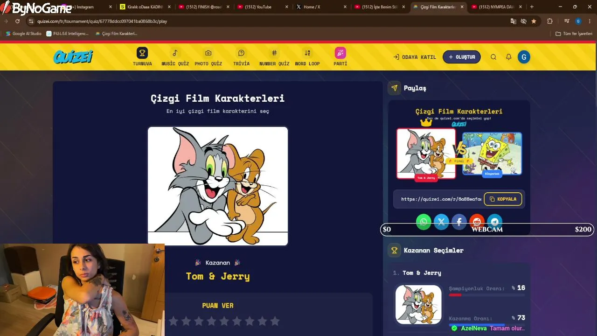Close the Çizgi Film Karakterleri tab
This screenshot has height=336, width=597.
pyautogui.click(x=462, y=7)
